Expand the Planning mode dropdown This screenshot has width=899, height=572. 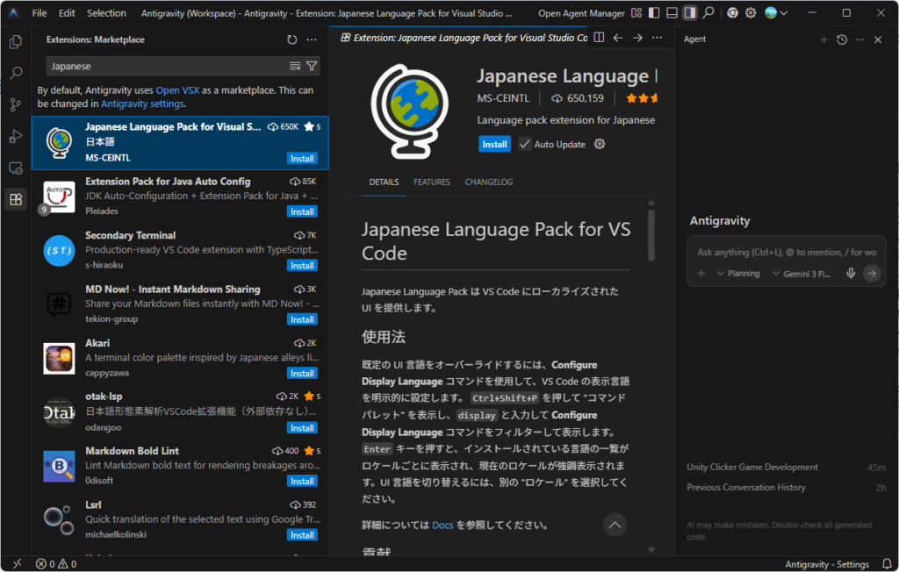tap(737, 274)
